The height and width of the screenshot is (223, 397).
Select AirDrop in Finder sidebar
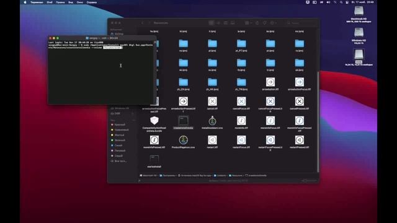click(x=117, y=33)
